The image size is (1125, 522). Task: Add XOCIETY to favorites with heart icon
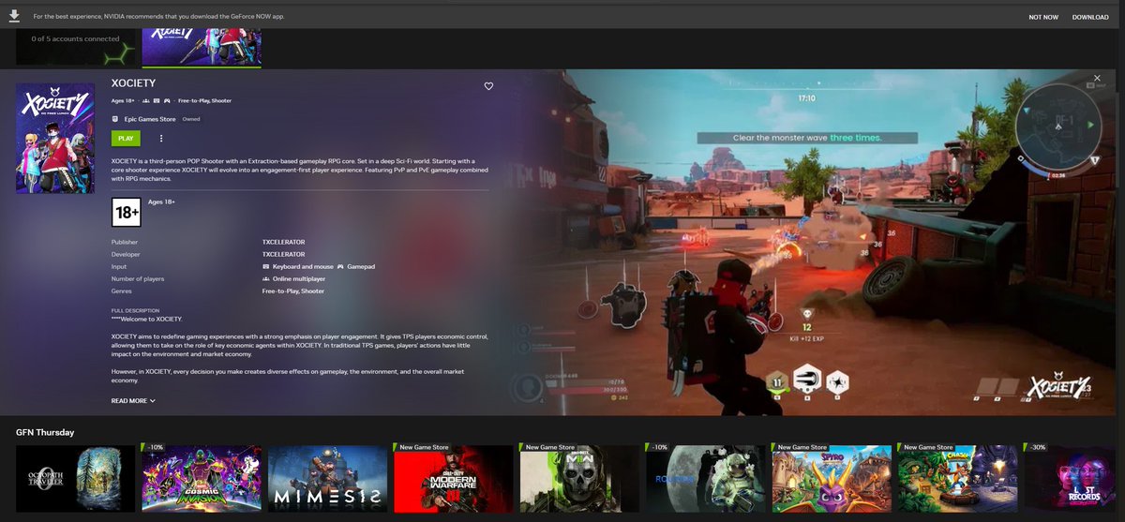[488, 86]
